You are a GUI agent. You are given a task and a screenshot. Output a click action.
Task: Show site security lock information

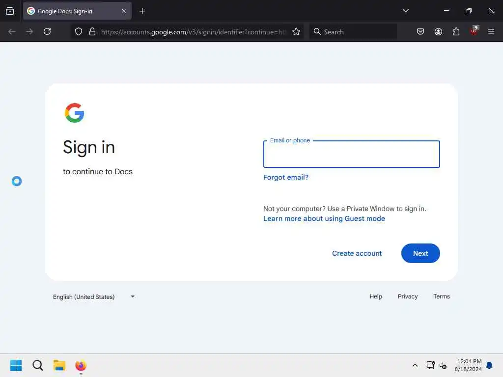pos(92,31)
